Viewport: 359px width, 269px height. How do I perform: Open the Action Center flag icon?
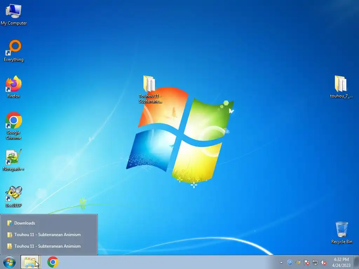306,262
